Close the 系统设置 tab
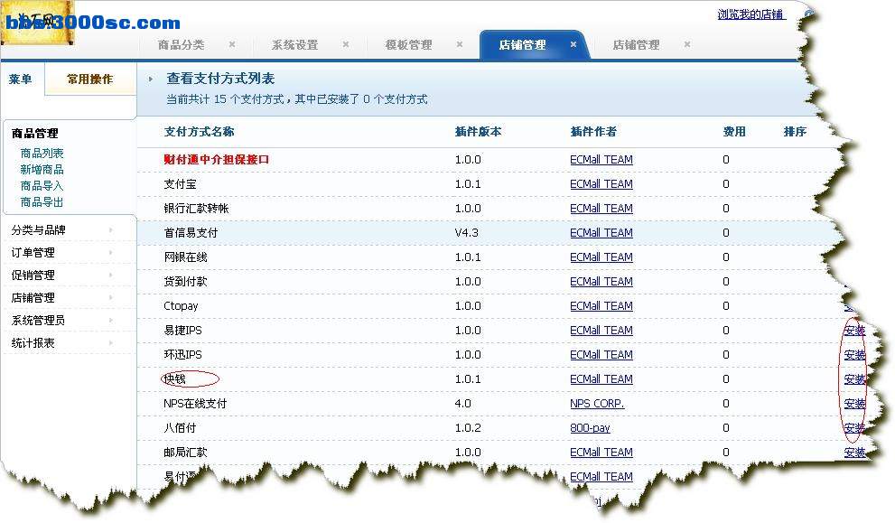Image resolution: width=895 pixels, height=523 pixels. [346, 44]
